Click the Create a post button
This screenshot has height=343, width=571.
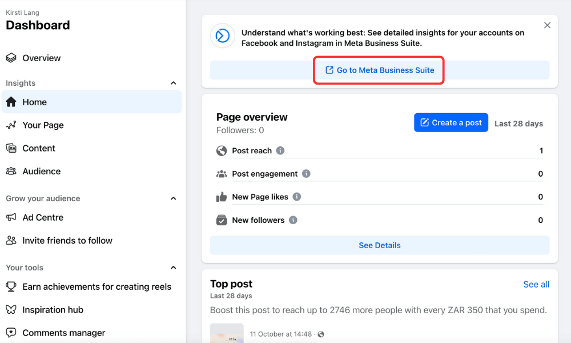coord(451,122)
